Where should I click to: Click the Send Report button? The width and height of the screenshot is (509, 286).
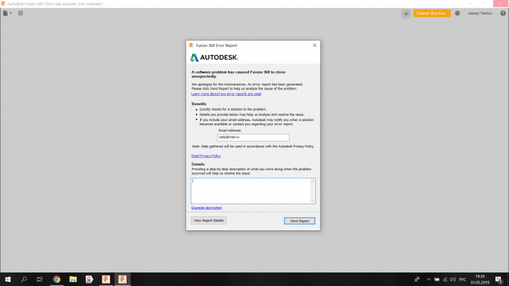(300, 220)
